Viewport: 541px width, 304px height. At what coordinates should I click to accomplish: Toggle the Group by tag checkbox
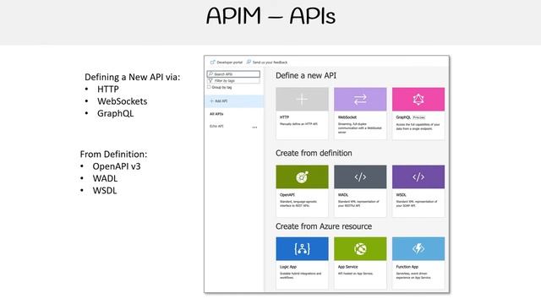pos(209,87)
